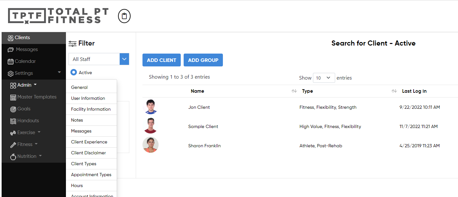The image size is (458, 197).
Task: Open Master Templates in sidebar
Action: [34, 97]
